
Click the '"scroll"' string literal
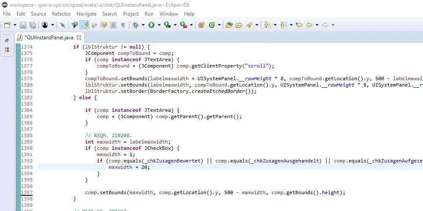point(257,66)
